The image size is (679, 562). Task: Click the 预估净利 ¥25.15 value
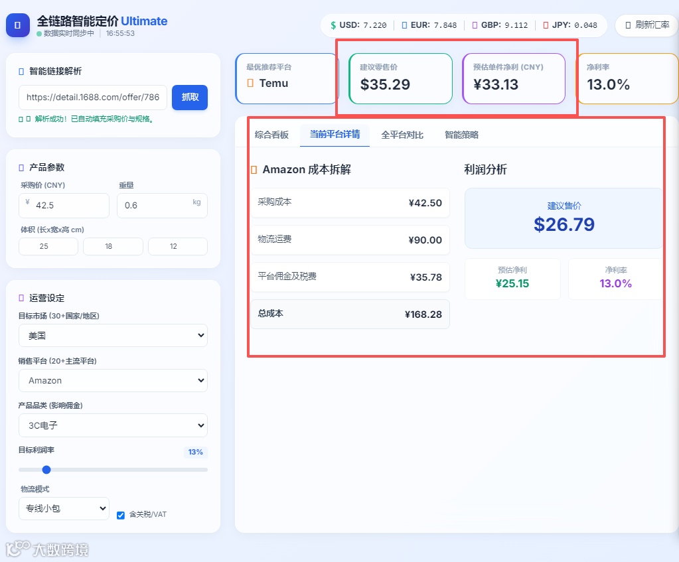(512, 283)
